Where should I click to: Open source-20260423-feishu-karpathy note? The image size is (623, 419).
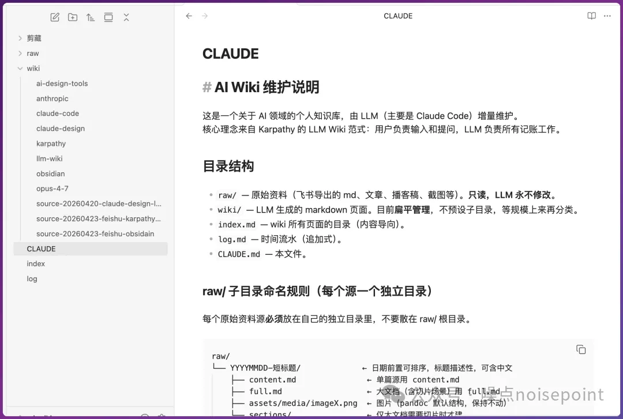point(99,219)
